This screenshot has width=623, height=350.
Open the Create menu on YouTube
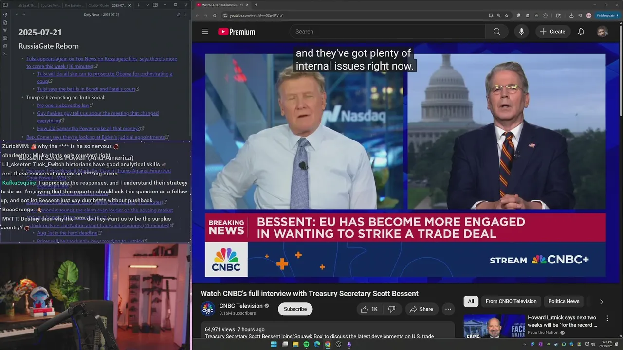pos(552,32)
